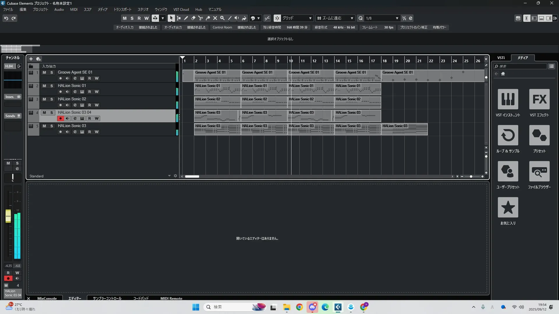
Task: Switch to the VSTi tab
Action: tap(501, 58)
